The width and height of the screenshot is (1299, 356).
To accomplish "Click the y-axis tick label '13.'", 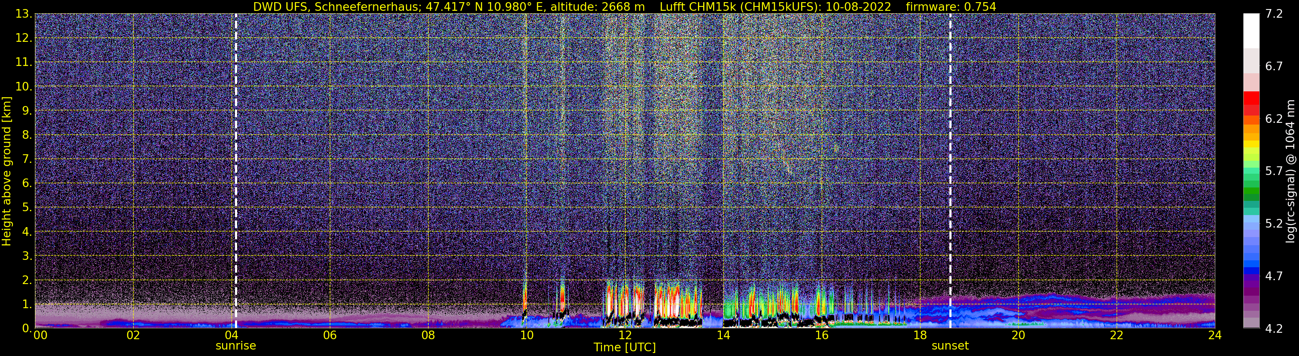I will [24, 14].
